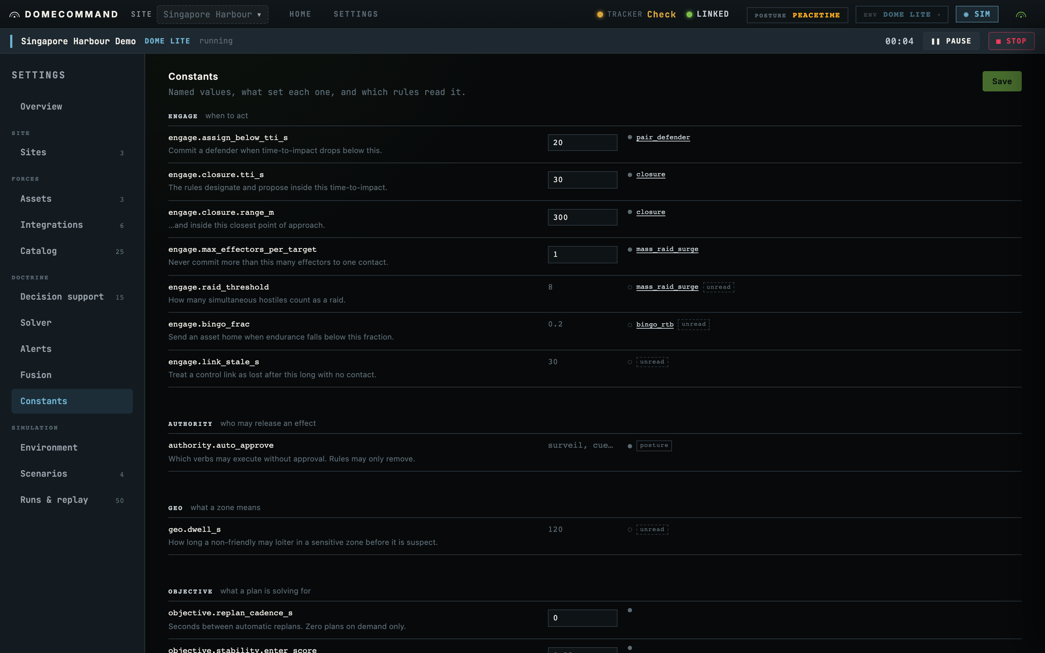Click the run timer 00:04
The height and width of the screenshot is (653, 1045).
click(899, 41)
